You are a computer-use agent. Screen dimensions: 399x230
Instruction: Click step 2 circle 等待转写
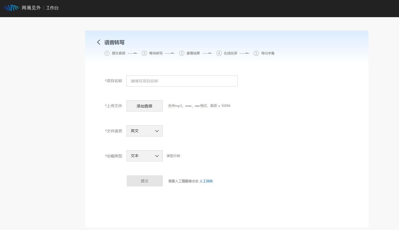coord(144,53)
